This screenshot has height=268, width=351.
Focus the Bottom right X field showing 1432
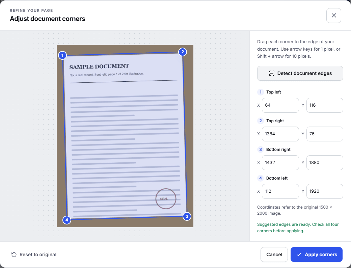[280, 163]
